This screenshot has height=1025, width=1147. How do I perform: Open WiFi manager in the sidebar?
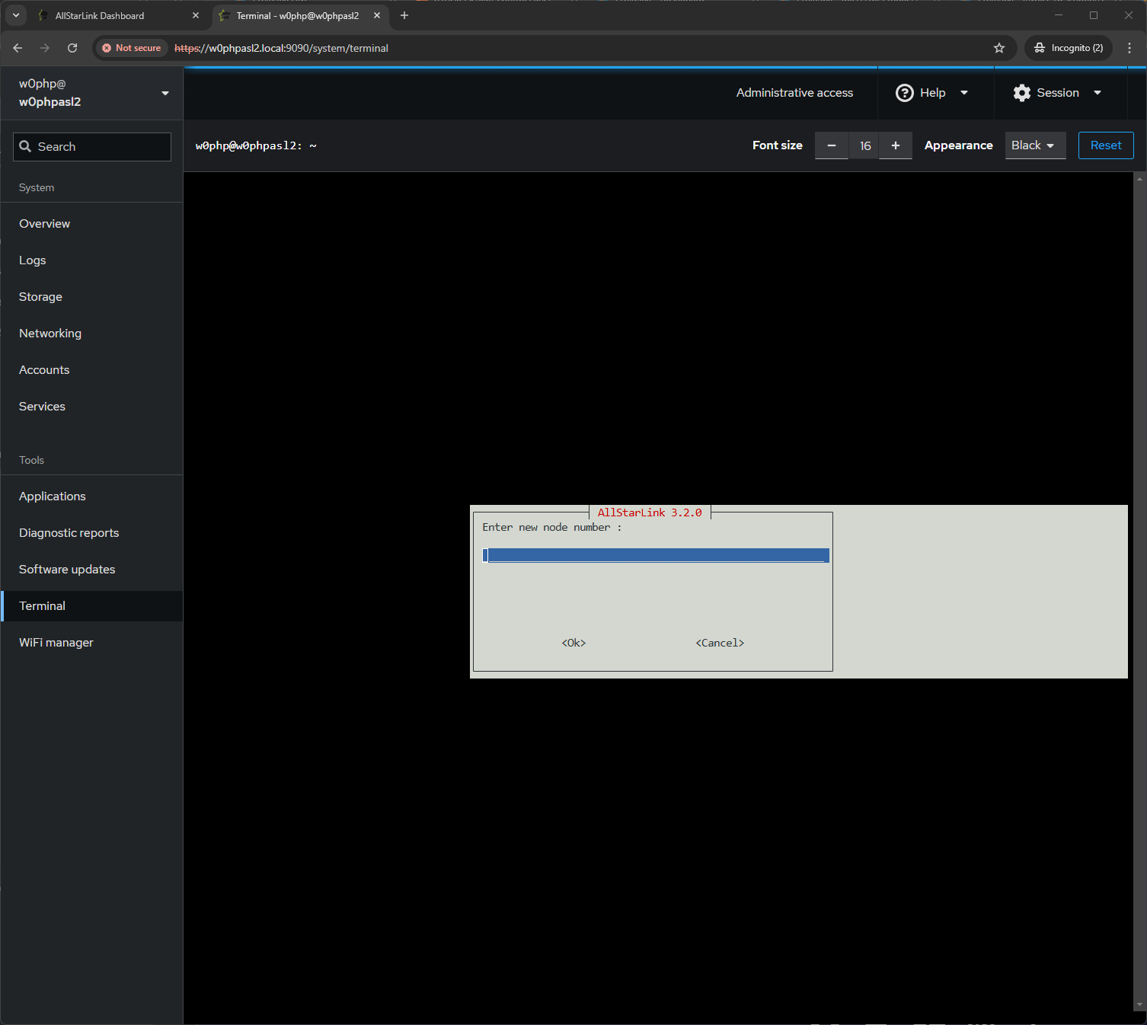click(x=56, y=643)
